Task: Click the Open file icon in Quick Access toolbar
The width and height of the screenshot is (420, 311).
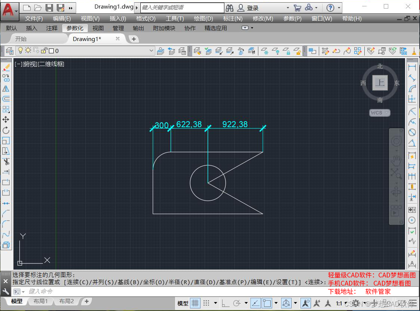Action: (x=38, y=7)
